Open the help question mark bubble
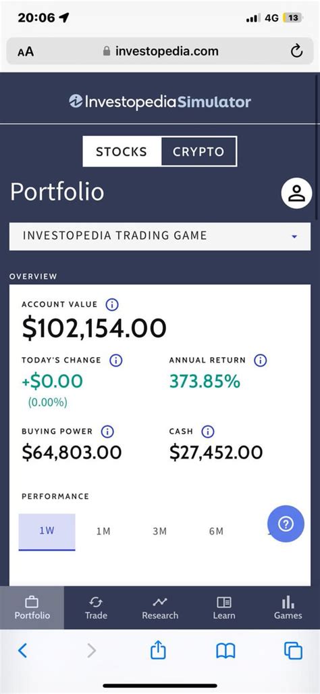Screen dimensions: 320x694 point(286,524)
